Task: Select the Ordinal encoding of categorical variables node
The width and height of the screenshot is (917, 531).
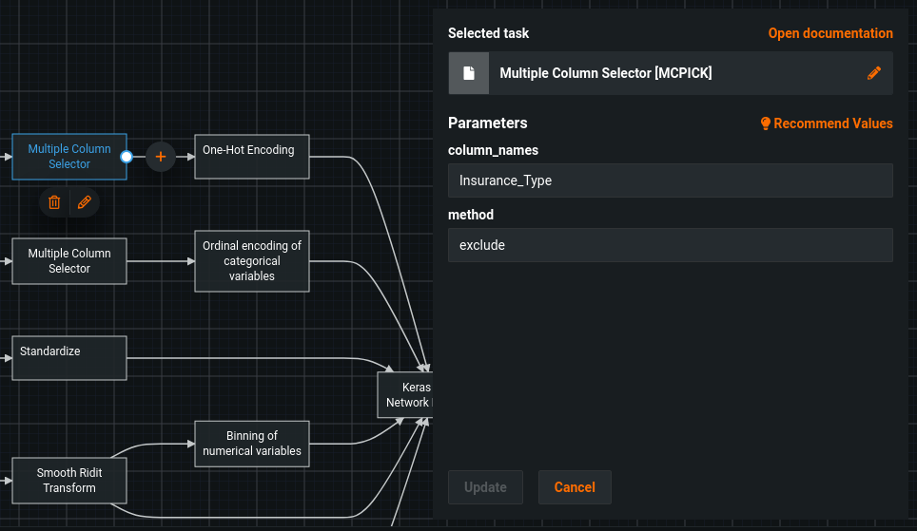Action: [252, 260]
